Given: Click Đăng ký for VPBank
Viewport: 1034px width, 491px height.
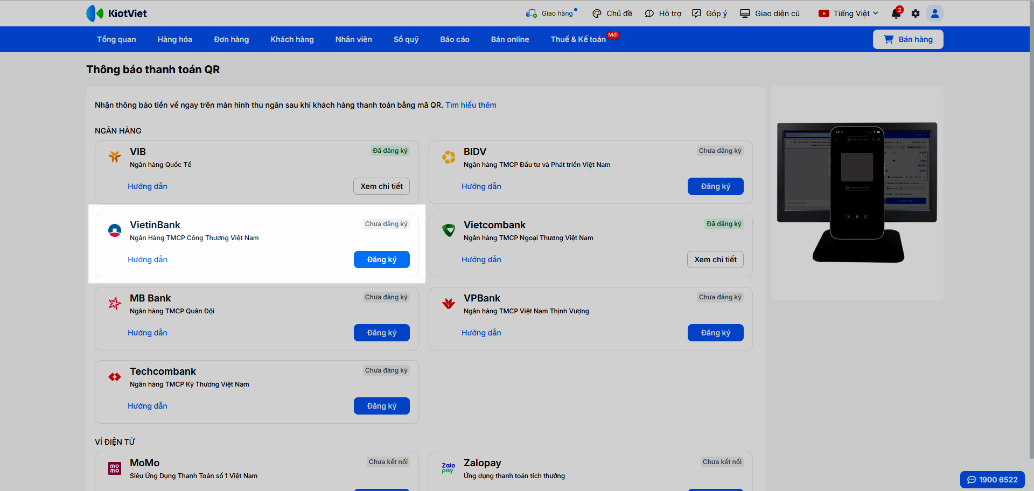Looking at the screenshot, I should coord(716,333).
